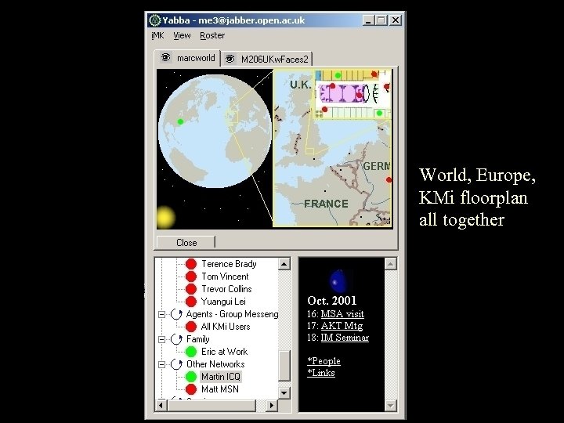The height and width of the screenshot is (423, 564).
Task: Click roster scroll down arrow
Action: click(284, 392)
